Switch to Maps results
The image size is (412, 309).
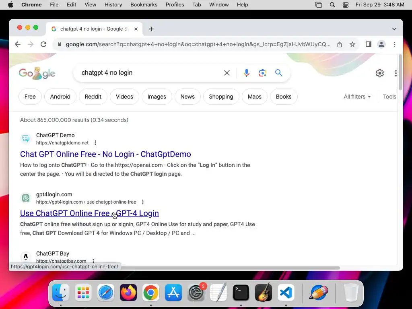pyautogui.click(x=254, y=97)
